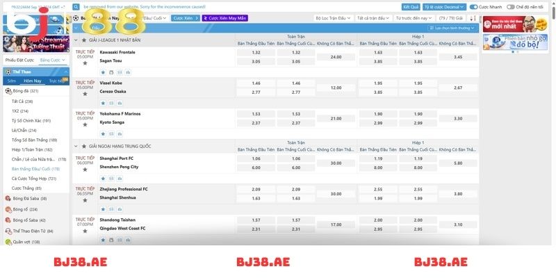Select the 1X2 market in sidebar
Image resolution: width=556 pixels, height=278 pixels.
[20, 111]
